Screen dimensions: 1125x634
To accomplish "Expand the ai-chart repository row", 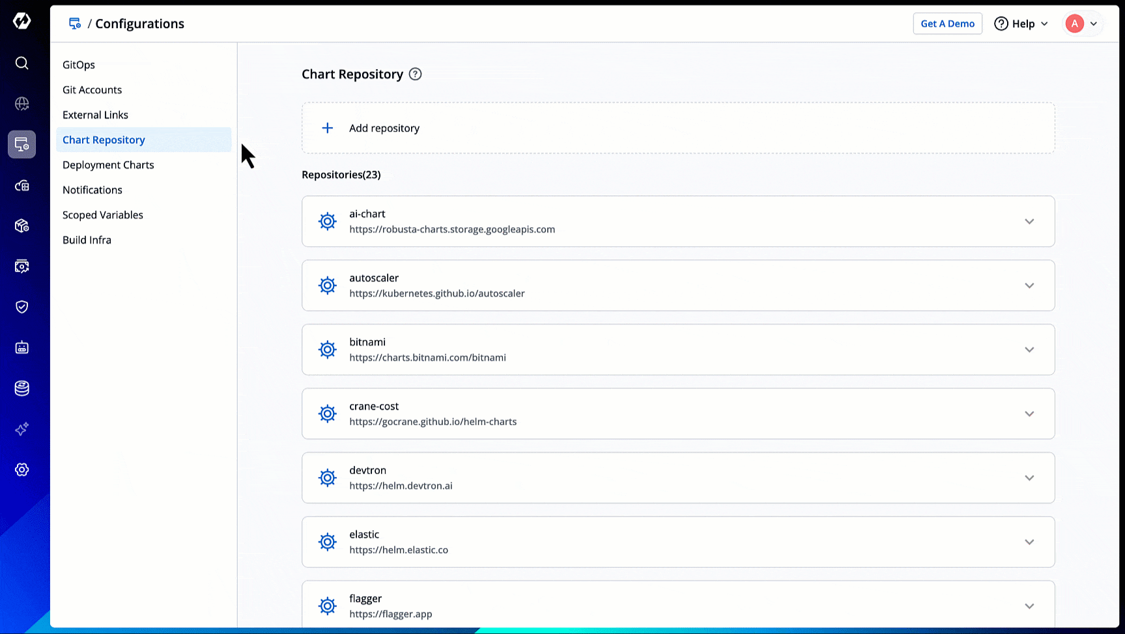I will 1029,222.
